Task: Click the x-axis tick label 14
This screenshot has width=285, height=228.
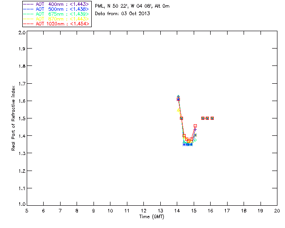Action: (177, 211)
